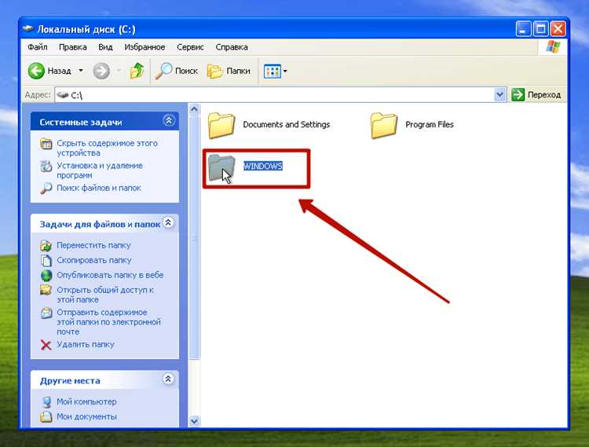Viewport: 589px width, 447px height.
Task: Click the My Documents icon in Другие места
Action: [46, 416]
